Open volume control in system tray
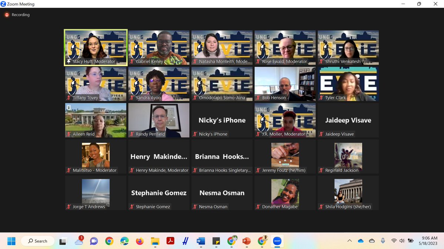Viewport: 444px width, 249px height. pos(402,241)
